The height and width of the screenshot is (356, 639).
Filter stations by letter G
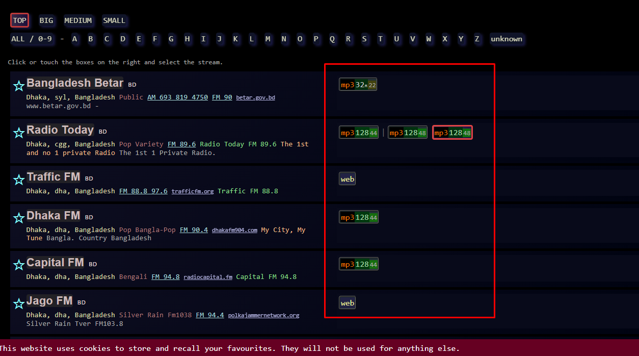[x=171, y=39]
